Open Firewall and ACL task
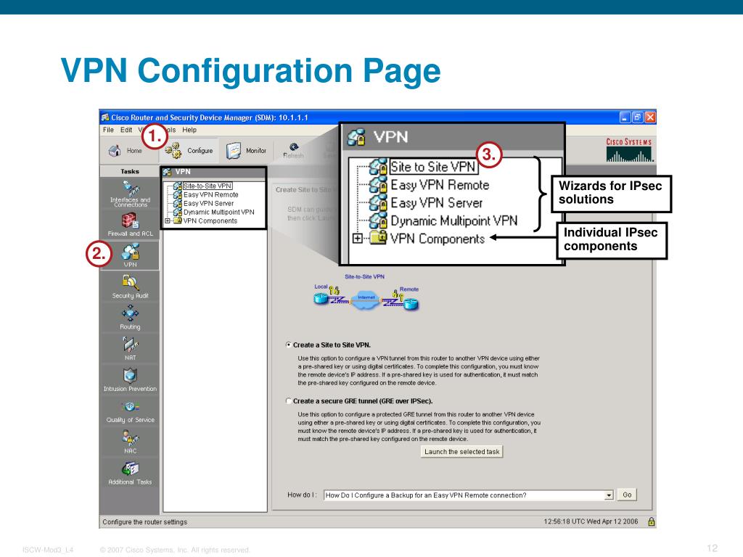Viewport: 743px width, 557px height. click(x=130, y=225)
